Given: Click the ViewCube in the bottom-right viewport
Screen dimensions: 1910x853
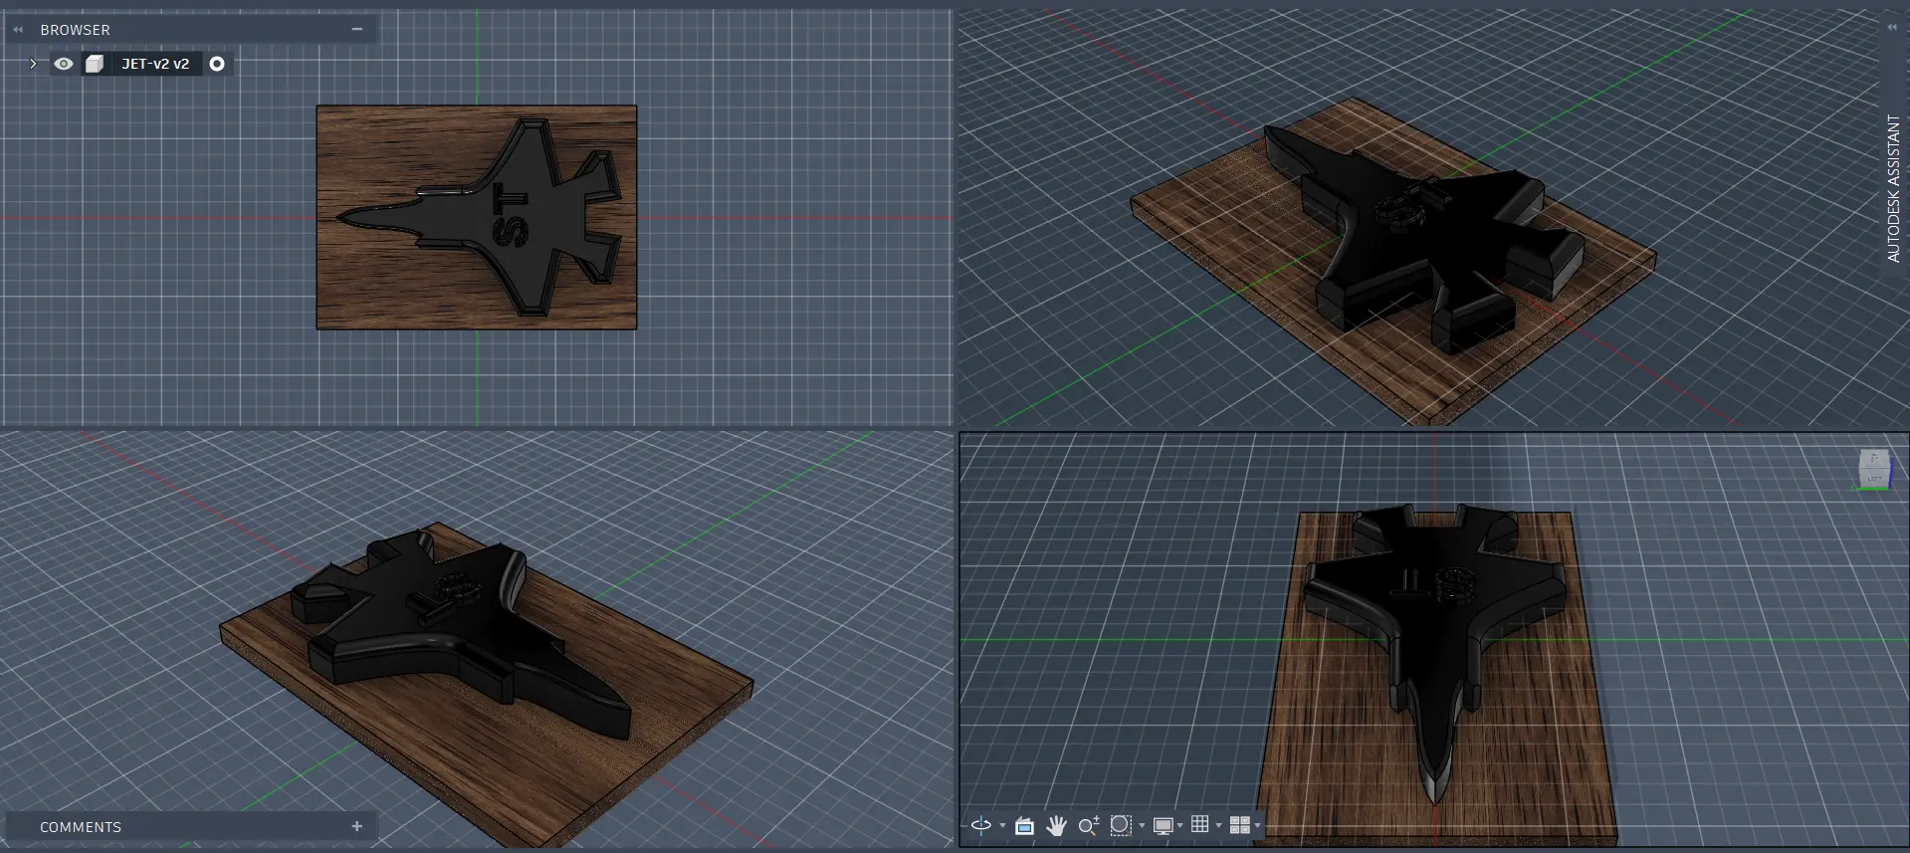Looking at the screenshot, I should 1874,469.
